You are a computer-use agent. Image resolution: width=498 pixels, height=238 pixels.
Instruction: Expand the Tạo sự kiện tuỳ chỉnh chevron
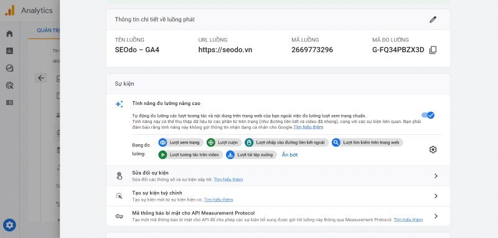coord(436,196)
